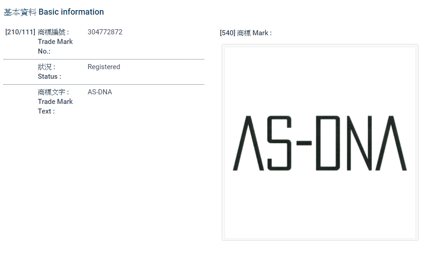Select the [210/111] field code

tap(20, 32)
